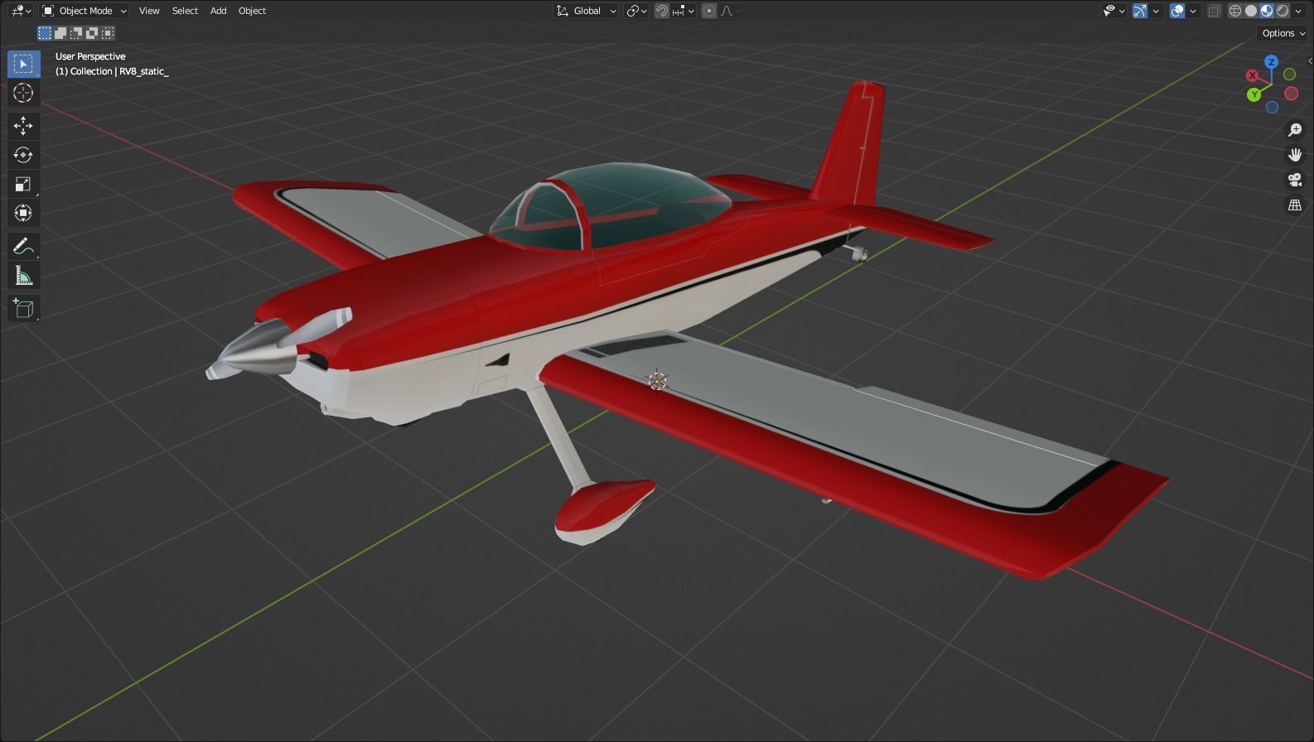Set selection mode to Intersect
The height and width of the screenshot is (742, 1314).
click(108, 33)
